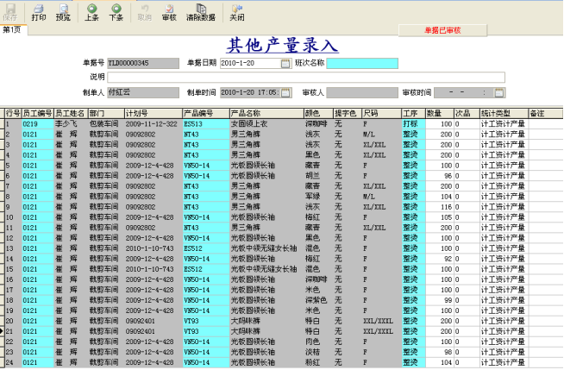The image size is (564, 370).
Task: Click the 员工编号 column header
Action: [x=37, y=113]
